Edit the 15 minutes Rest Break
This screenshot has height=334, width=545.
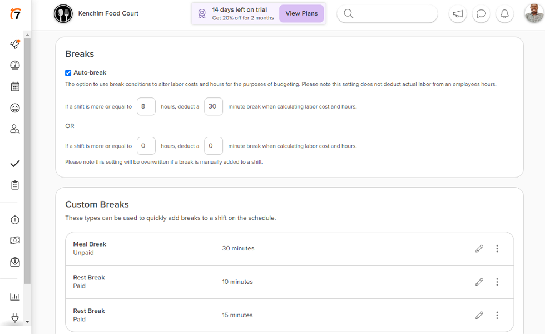click(479, 315)
